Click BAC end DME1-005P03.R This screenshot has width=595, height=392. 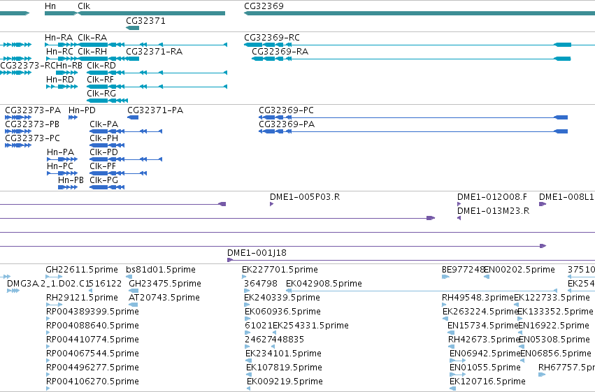305,197
